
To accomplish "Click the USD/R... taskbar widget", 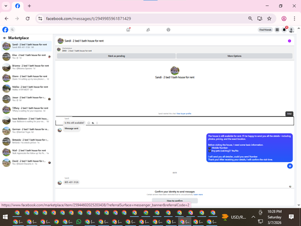I will (234, 217).
